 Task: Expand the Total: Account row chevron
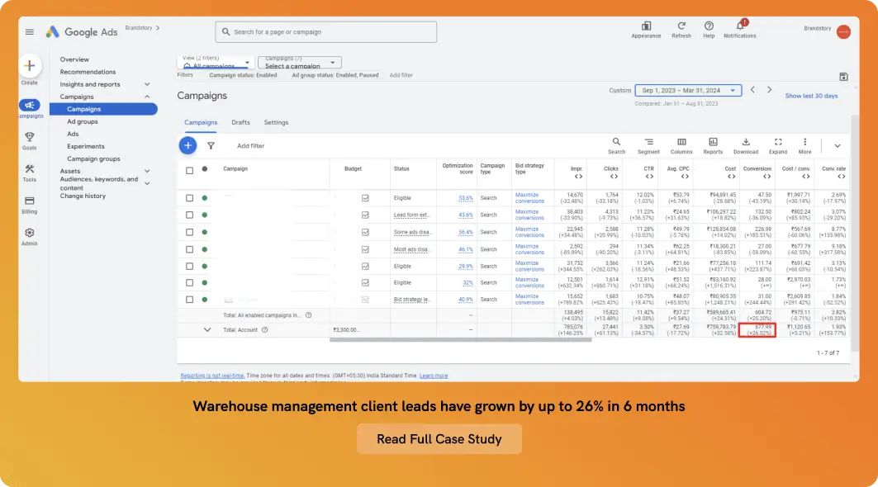(207, 329)
